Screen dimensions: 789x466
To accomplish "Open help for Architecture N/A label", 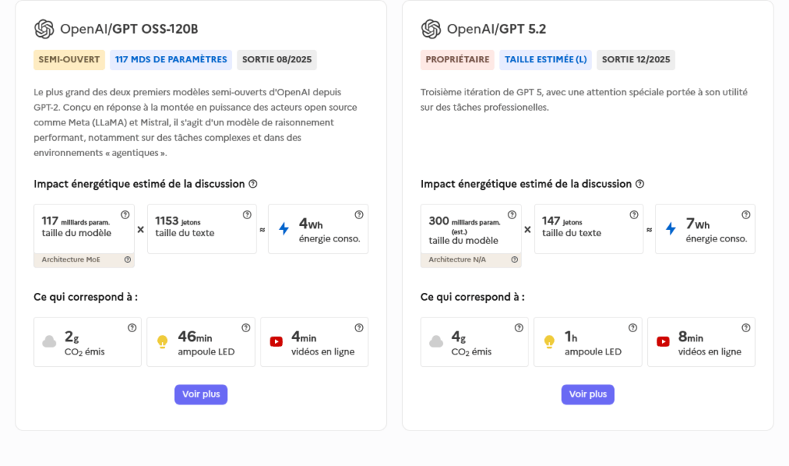I will point(515,260).
